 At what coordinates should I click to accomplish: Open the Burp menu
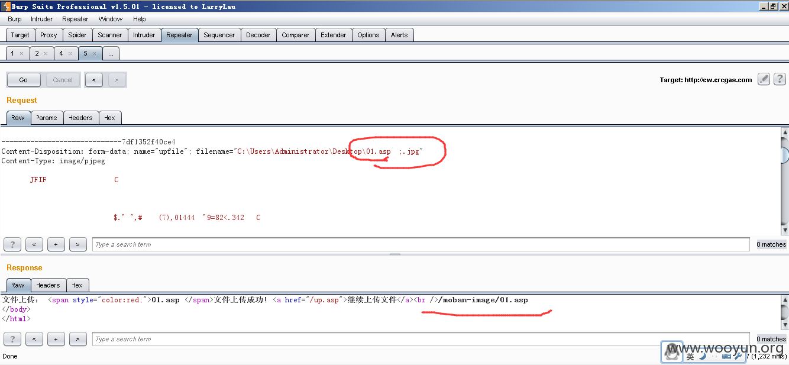(15, 19)
